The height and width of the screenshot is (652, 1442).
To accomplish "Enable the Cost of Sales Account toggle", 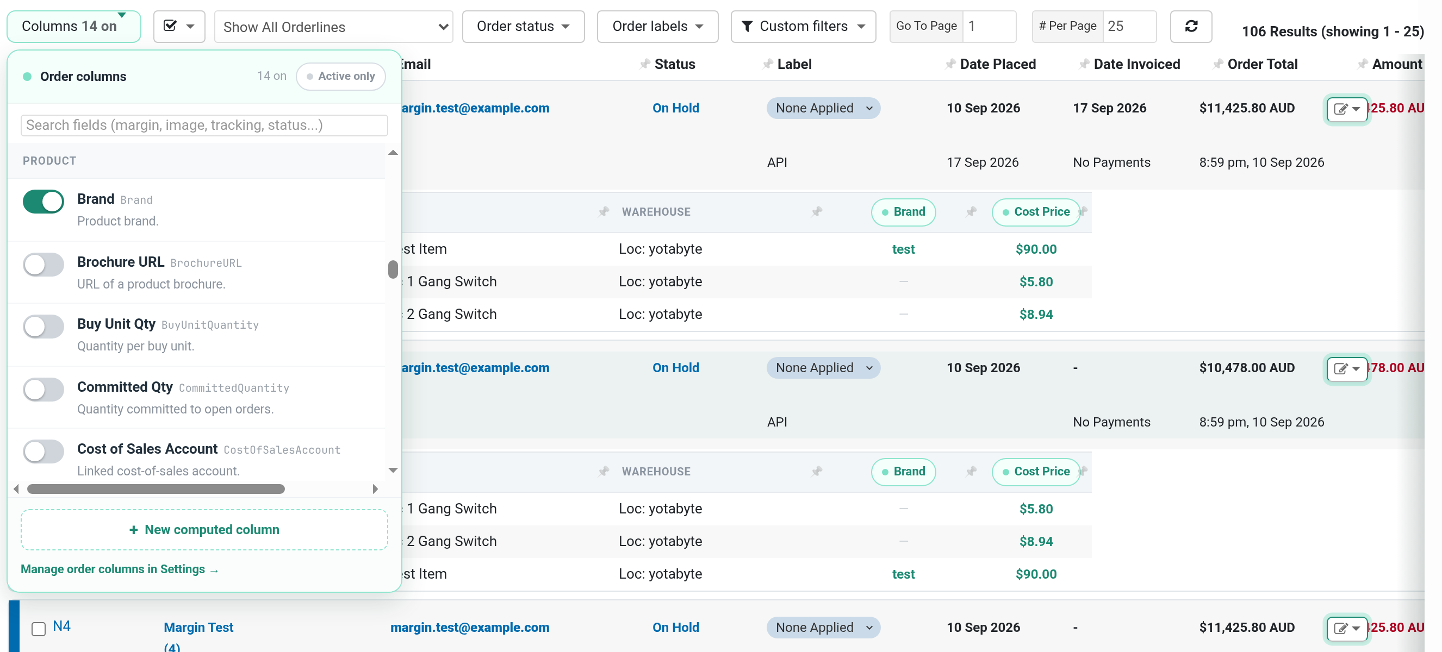I will pyautogui.click(x=43, y=452).
